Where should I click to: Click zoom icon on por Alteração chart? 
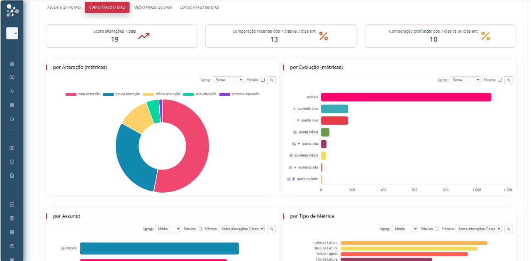pyautogui.click(x=271, y=80)
